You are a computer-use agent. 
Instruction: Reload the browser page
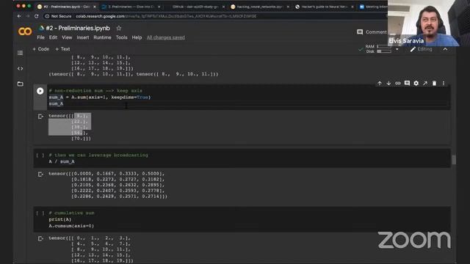(x=36, y=16)
